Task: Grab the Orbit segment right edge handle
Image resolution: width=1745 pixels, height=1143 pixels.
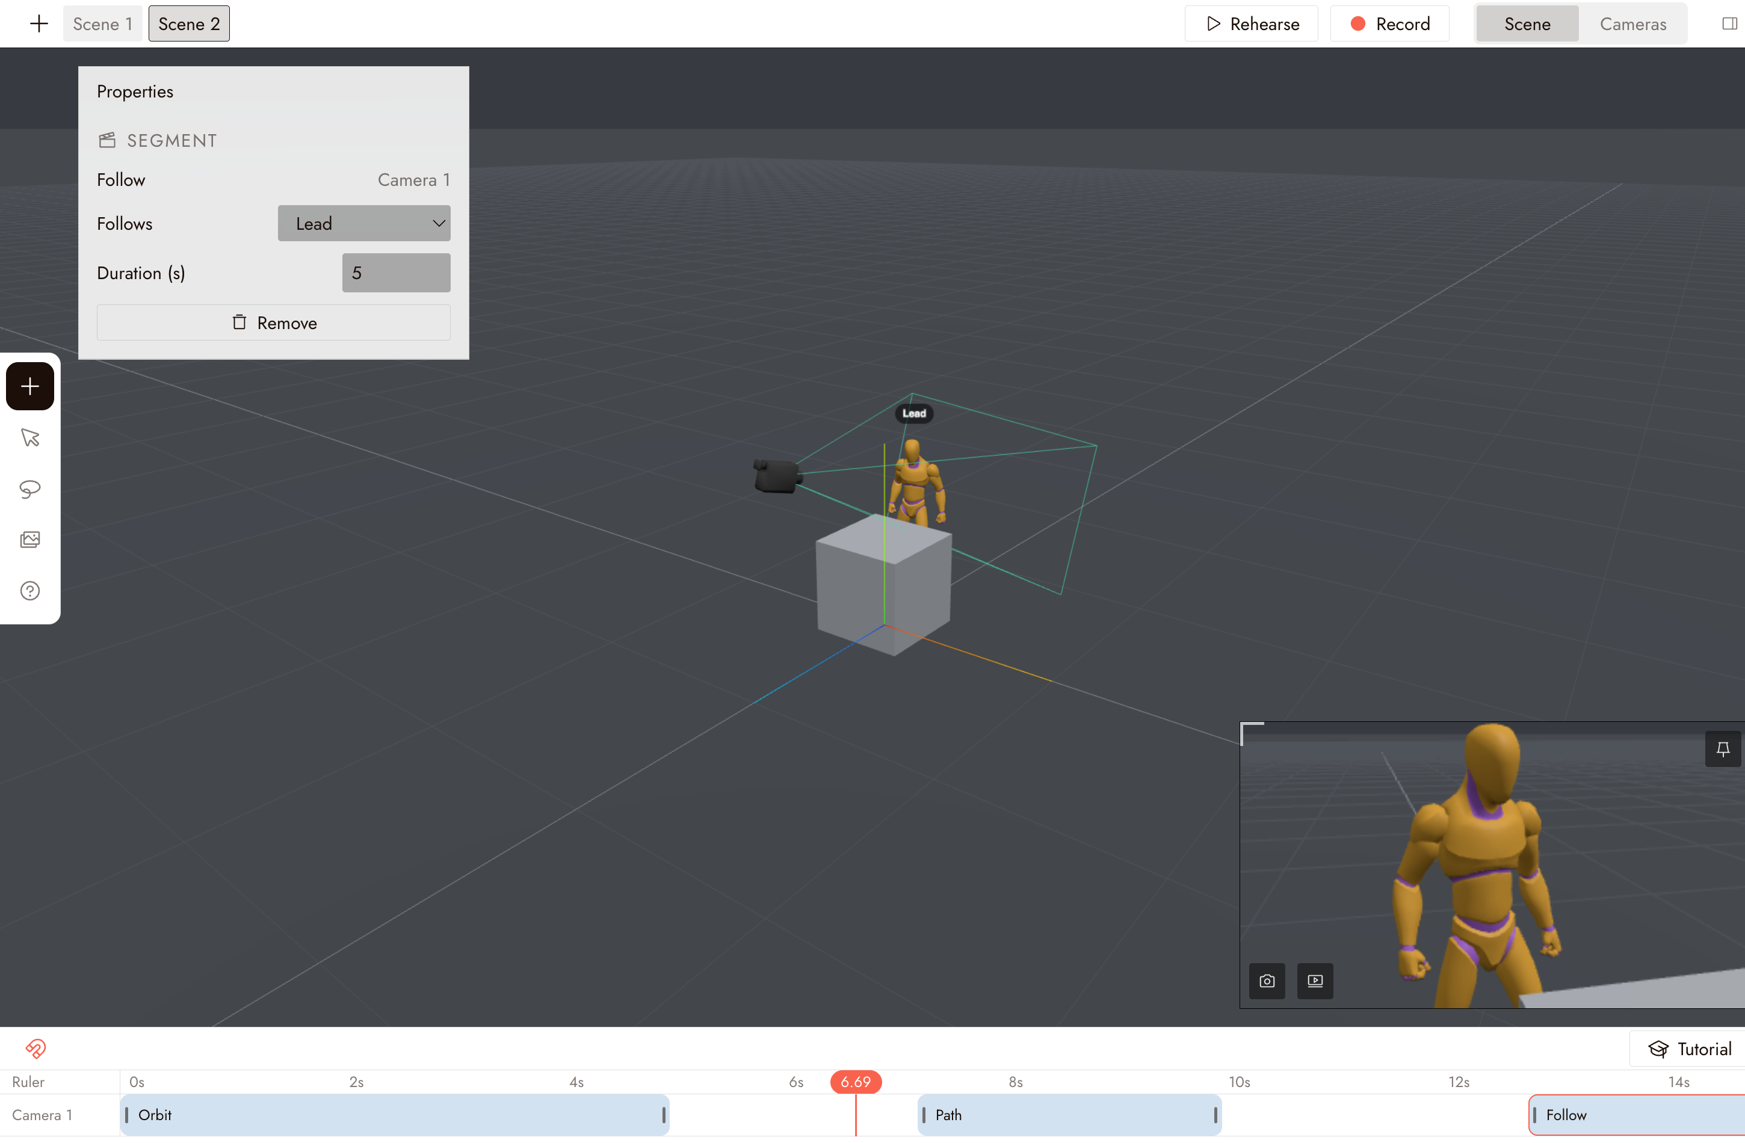Action: 664,1115
